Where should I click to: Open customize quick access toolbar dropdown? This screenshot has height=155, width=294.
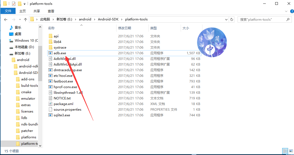24,4
